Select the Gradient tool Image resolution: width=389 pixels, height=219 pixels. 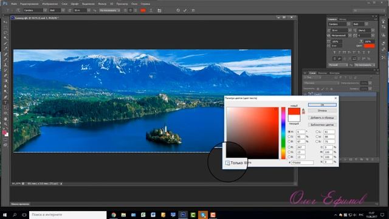point(5,81)
